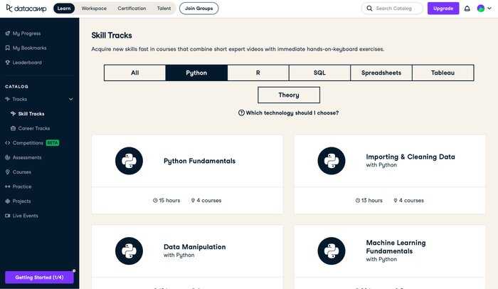498x289 pixels.
Task: Open Projects in sidebar
Action: point(21,201)
